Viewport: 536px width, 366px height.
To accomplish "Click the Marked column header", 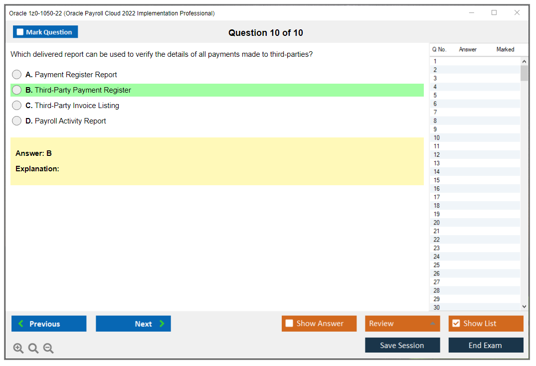I will [505, 49].
